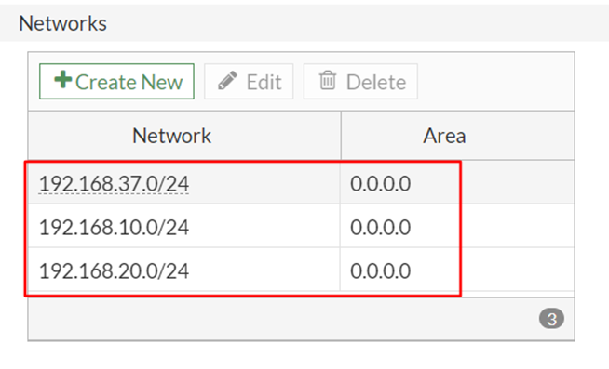This screenshot has height=369, width=609.
Task: Click the Networks section heading
Action: [x=63, y=23]
